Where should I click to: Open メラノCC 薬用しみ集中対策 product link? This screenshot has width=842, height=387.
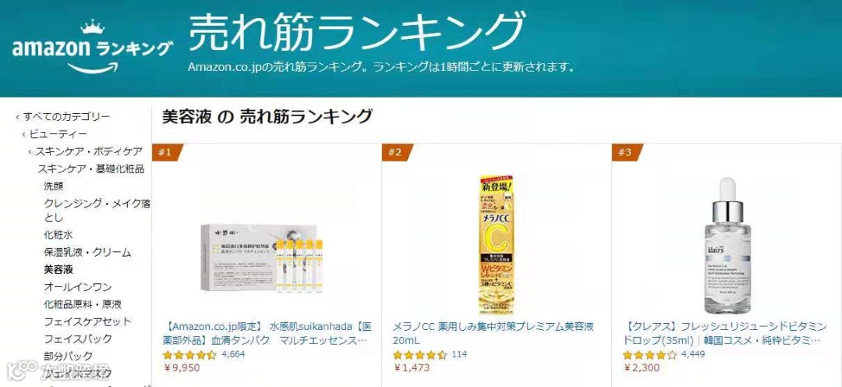coord(494,334)
